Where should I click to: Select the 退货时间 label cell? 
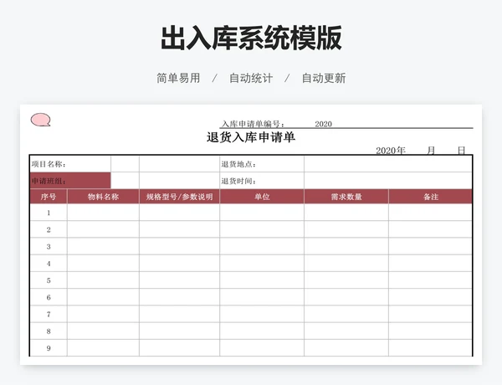point(262,181)
